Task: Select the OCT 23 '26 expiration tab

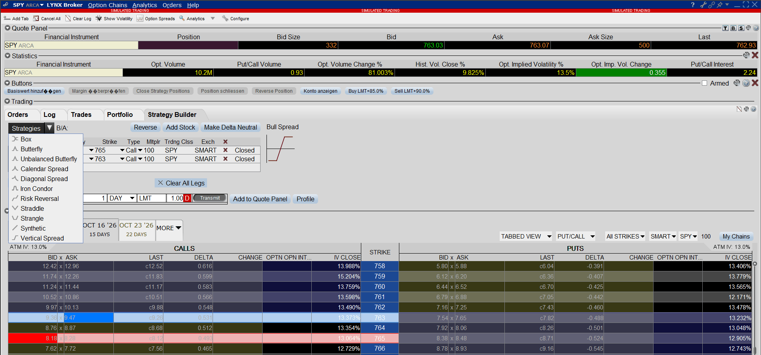Action: 136,229
